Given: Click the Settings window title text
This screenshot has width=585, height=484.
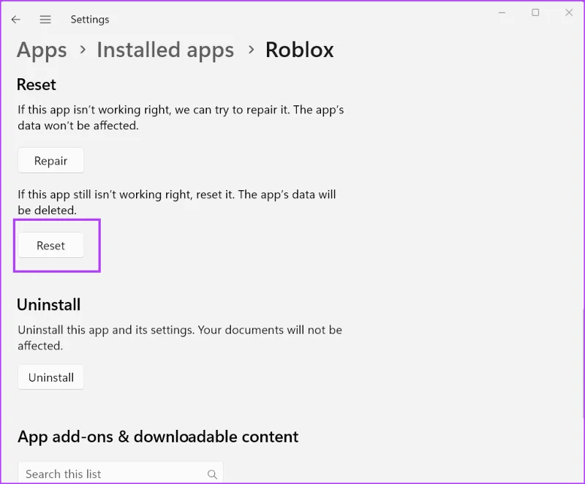Looking at the screenshot, I should (90, 20).
